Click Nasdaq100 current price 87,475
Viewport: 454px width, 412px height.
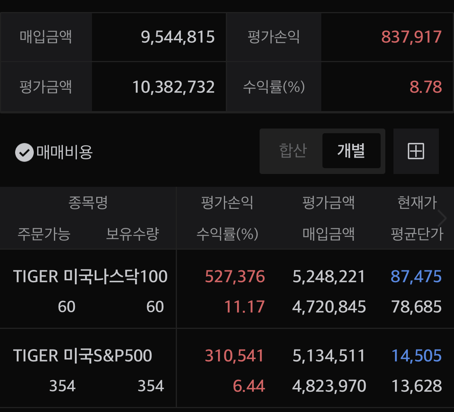click(x=416, y=276)
